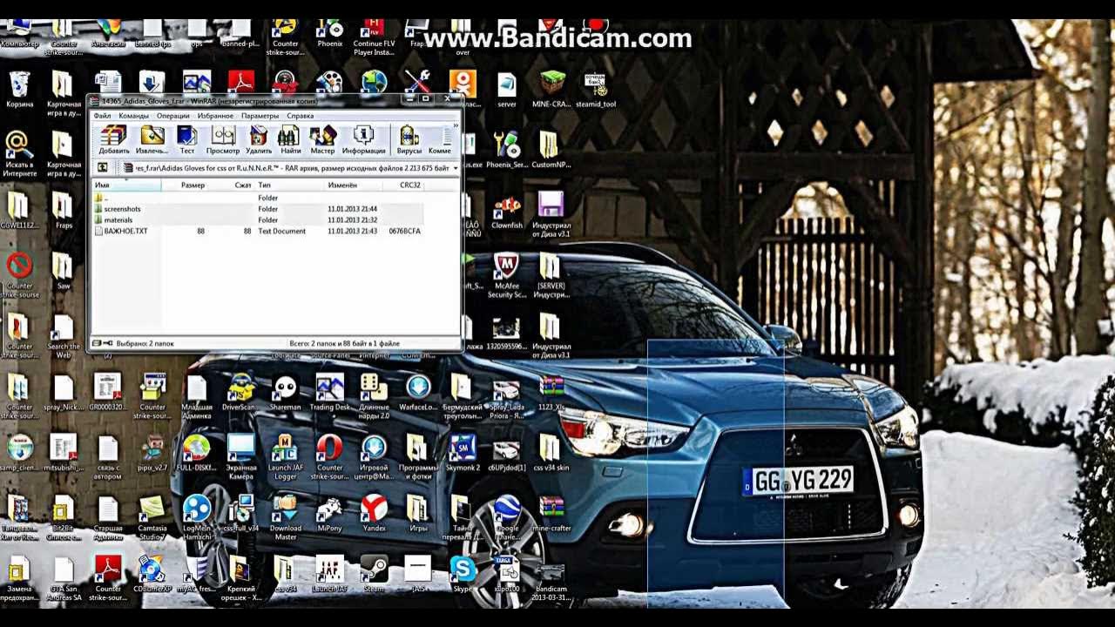Open the mine-crafter RAR archive icon
The image size is (1115, 627).
click(x=551, y=513)
